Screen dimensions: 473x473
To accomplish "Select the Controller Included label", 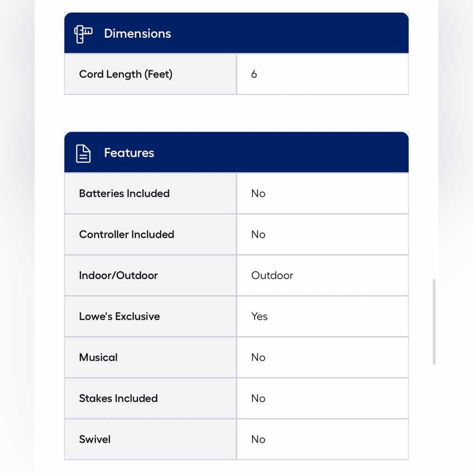I will pos(127,235).
